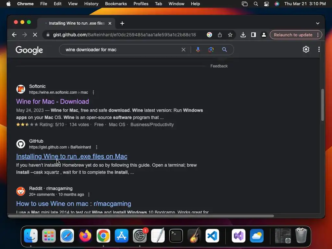The height and width of the screenshot is (249, 332).
Task: Open Chrome downloads
Action: pos(243,35)
